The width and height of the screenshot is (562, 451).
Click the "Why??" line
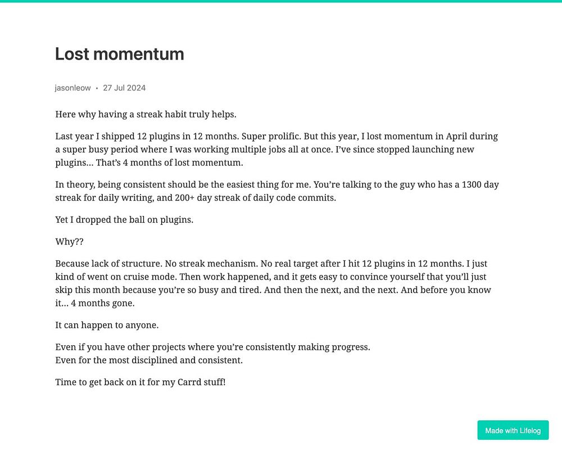pyautogui.click(x=69, y=242)
